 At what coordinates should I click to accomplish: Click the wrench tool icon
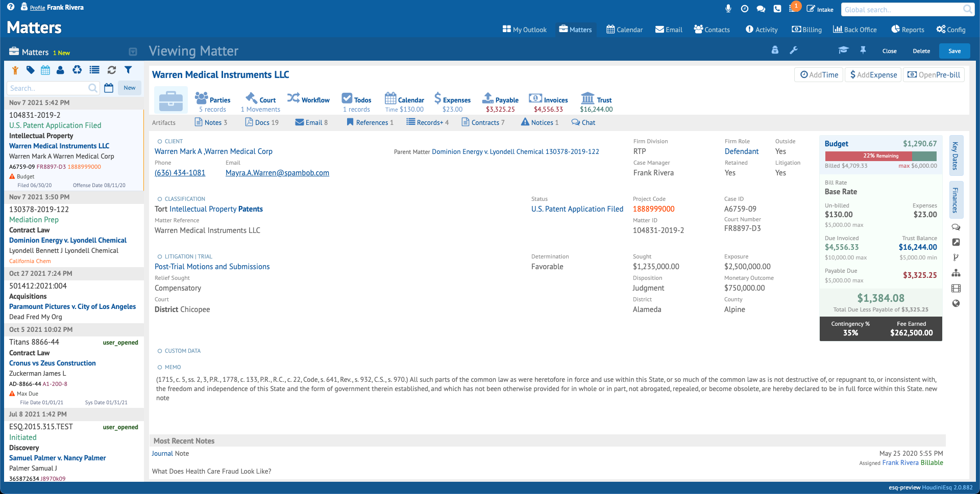pyautogui.click(x=794, y=50)
